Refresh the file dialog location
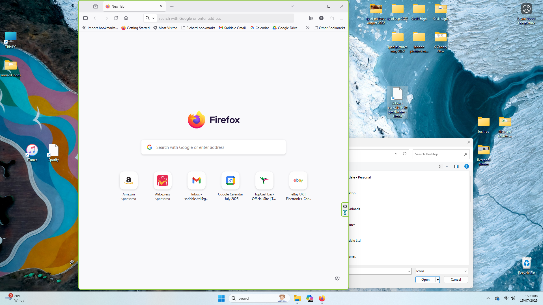This screenshot has height=305, width=543. [x=405, y=154]
